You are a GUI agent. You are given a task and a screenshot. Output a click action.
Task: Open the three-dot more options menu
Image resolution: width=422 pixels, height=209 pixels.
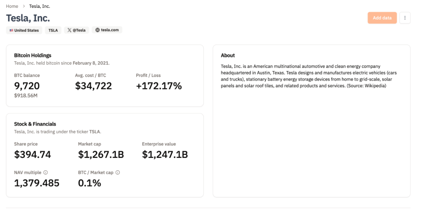click(x=405, y=18)
